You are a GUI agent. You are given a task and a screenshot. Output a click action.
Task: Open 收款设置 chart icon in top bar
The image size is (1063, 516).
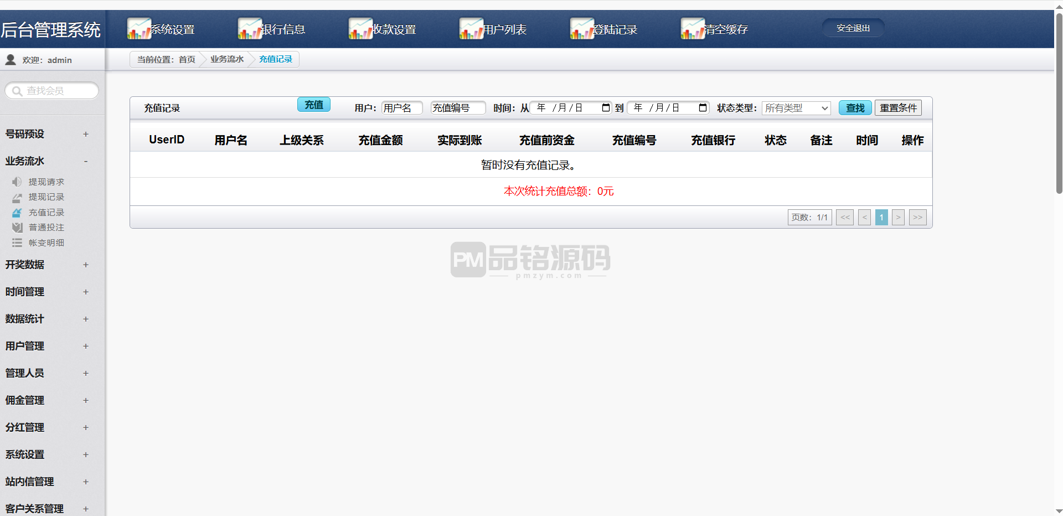360,29
